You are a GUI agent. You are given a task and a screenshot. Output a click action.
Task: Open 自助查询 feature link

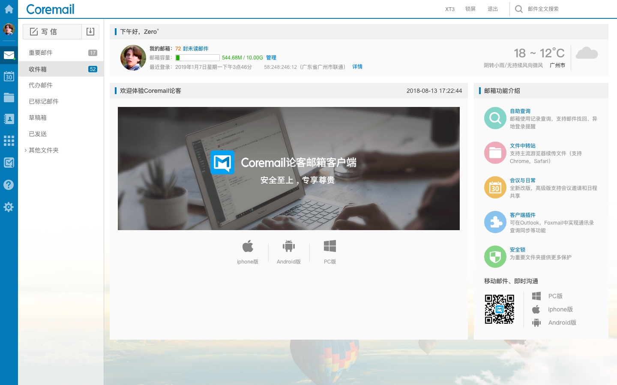pos(520,111)
